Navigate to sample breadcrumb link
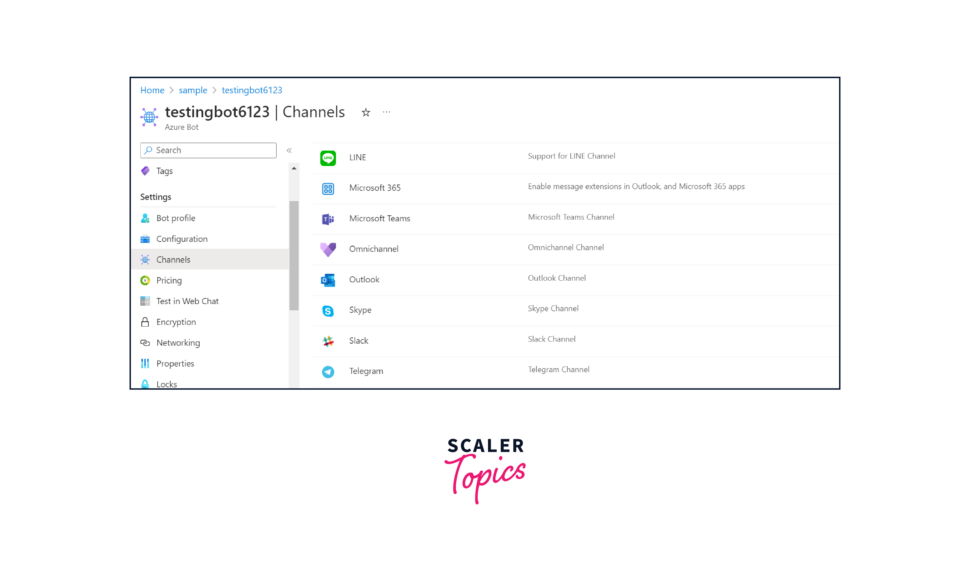This screenshot has height=563, width=970. click(x=193, y=90)
